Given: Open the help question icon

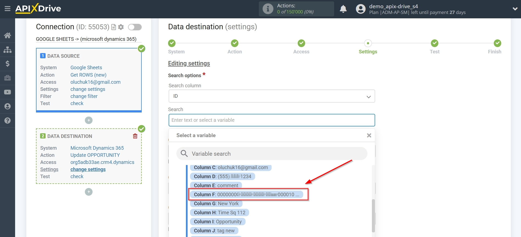Looking at the screenshot, I should 7,120.
